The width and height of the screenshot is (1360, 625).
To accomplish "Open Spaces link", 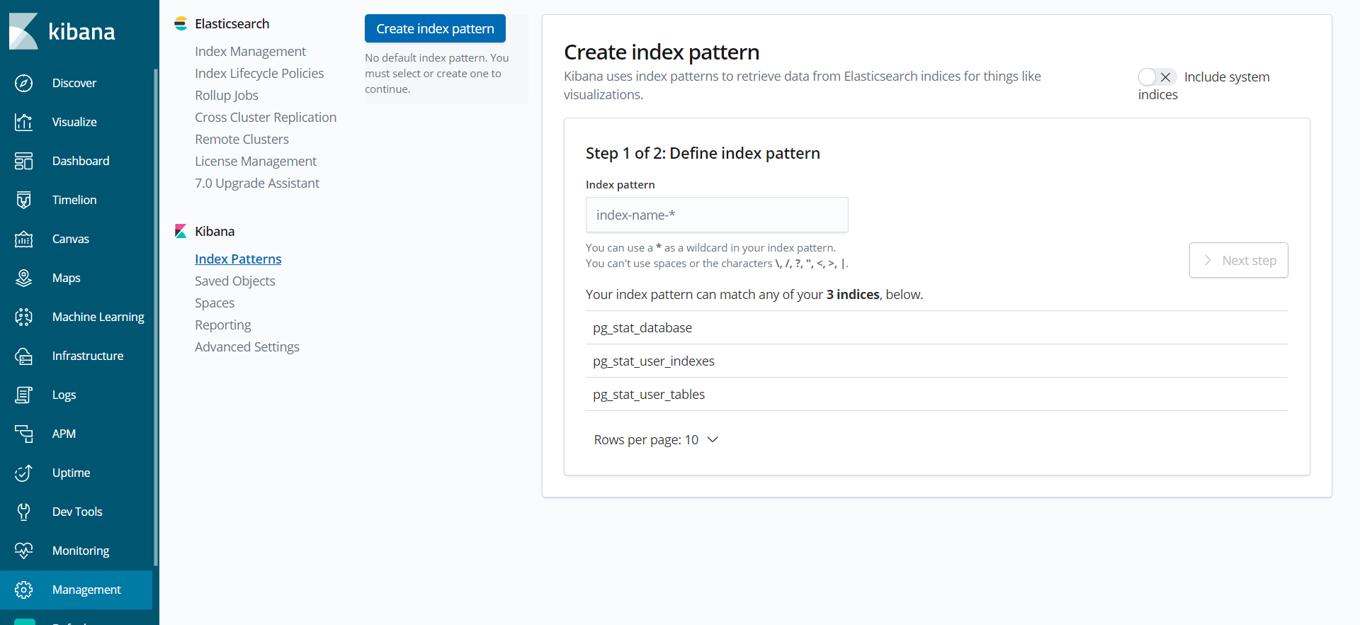I will tap(215, 303).
